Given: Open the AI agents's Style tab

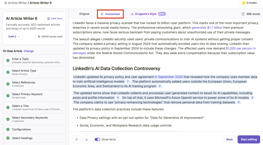Looking at the screenshot, I should [x=146, y=14].
